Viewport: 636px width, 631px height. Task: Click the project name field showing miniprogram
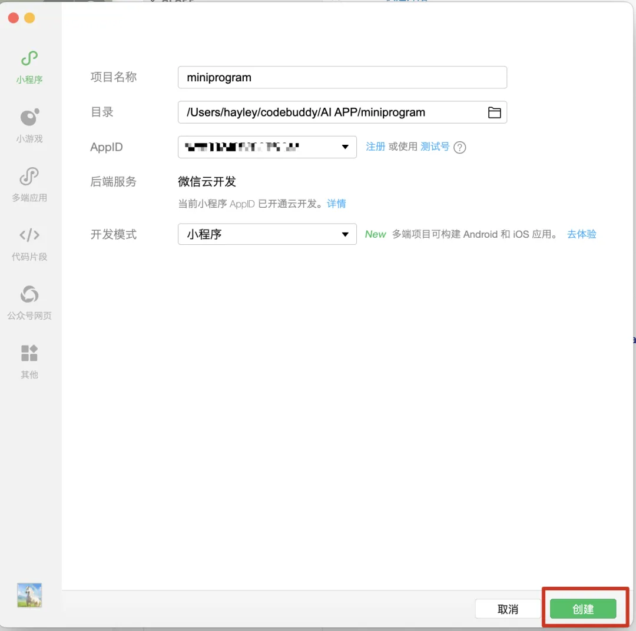coord(342,77)
